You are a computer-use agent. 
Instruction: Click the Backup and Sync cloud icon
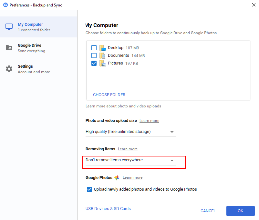[5, 5]
